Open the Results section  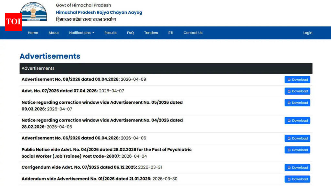click(110, 33)
